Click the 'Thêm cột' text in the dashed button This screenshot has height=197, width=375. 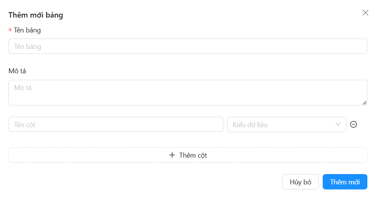coord(193,155)
